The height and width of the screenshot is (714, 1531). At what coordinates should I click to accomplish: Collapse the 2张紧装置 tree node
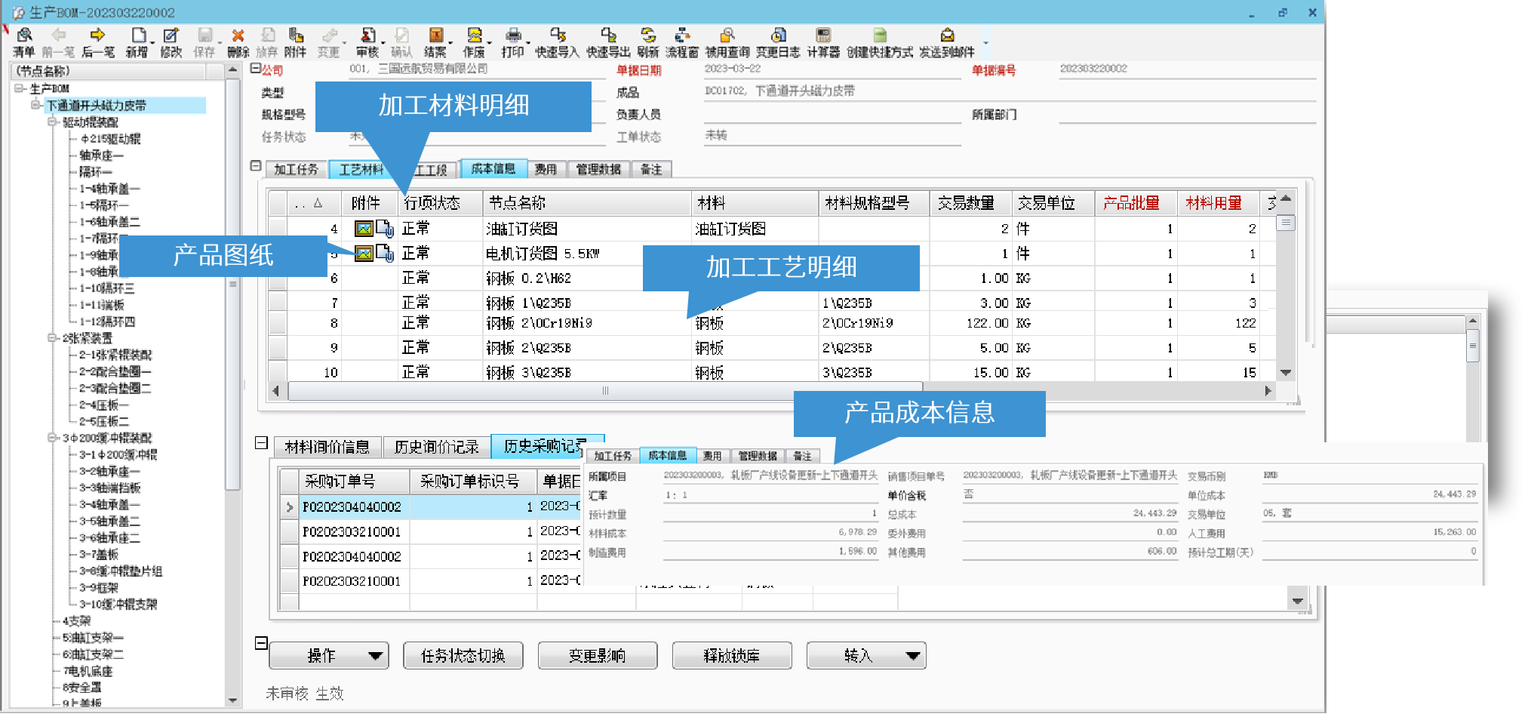[51, 337]
